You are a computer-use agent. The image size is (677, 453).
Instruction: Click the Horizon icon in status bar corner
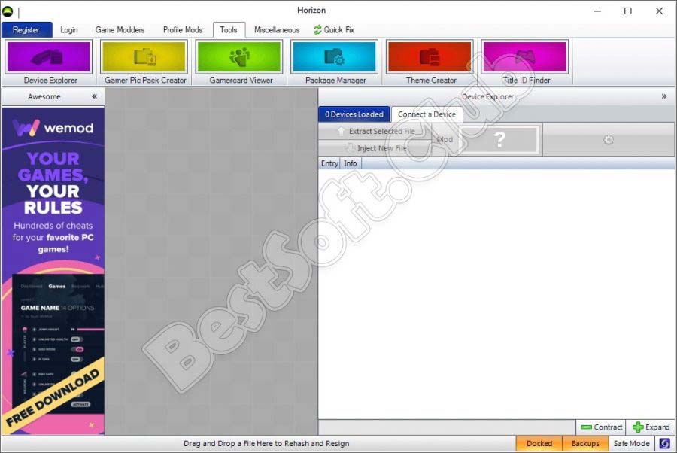pyautogui.click(x=665, y=443)
